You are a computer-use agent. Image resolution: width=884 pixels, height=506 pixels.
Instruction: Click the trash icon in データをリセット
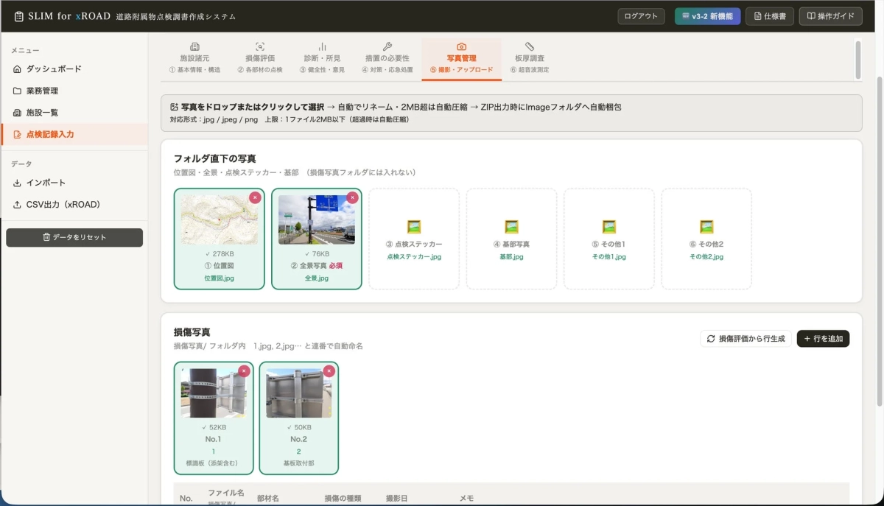click(46, 237)
